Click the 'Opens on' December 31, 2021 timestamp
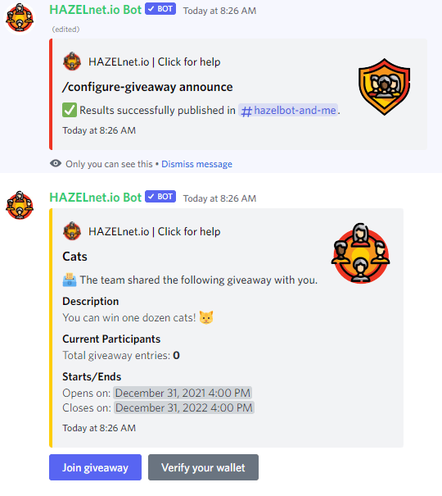The width and height of the screenshot is (442, 496). (x=183, y=393)
